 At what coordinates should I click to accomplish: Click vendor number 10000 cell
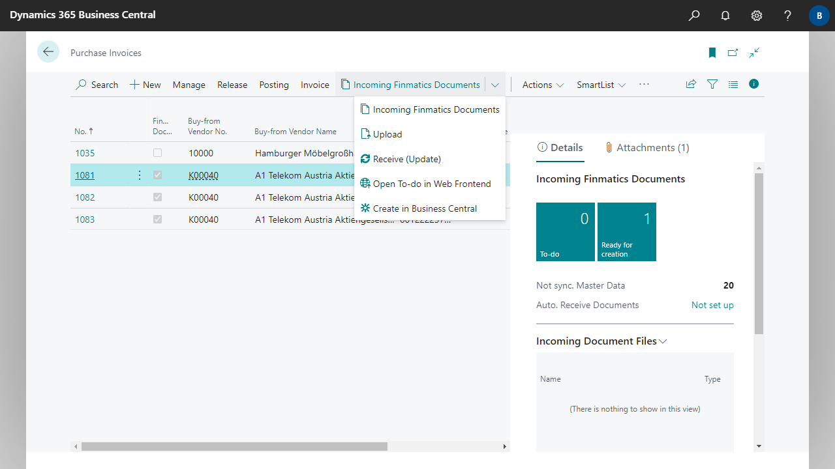[x=201, y=153]
